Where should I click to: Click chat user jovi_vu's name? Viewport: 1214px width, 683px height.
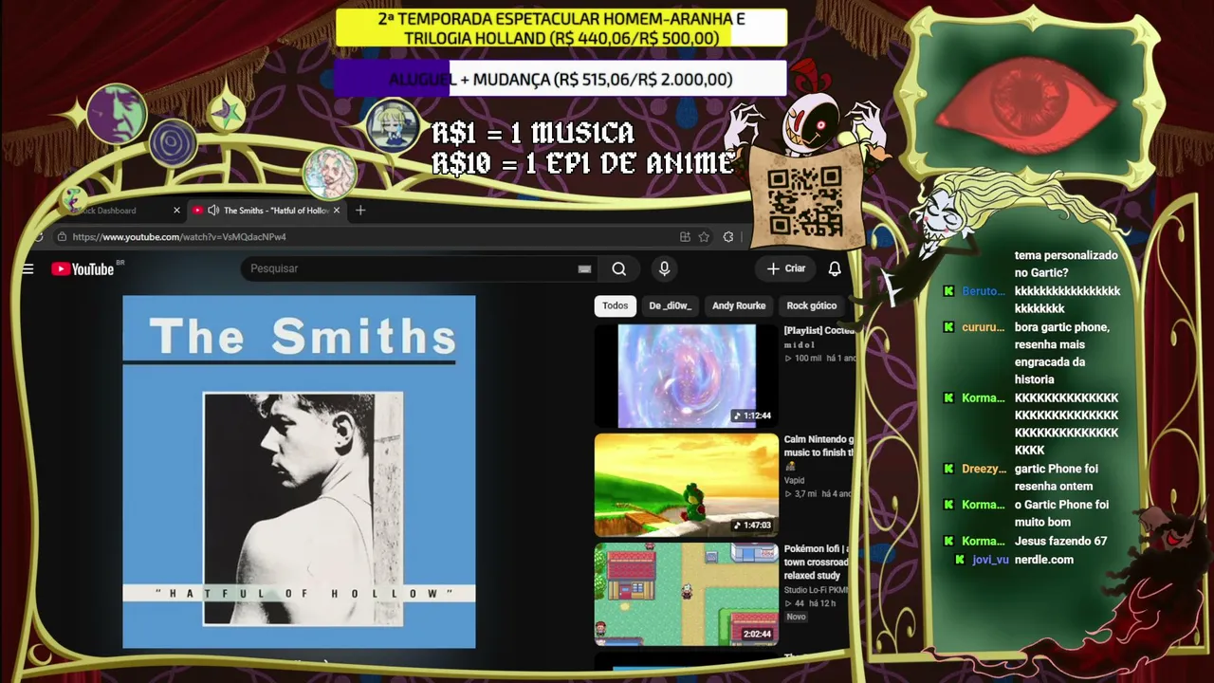(x=991, y=560)
